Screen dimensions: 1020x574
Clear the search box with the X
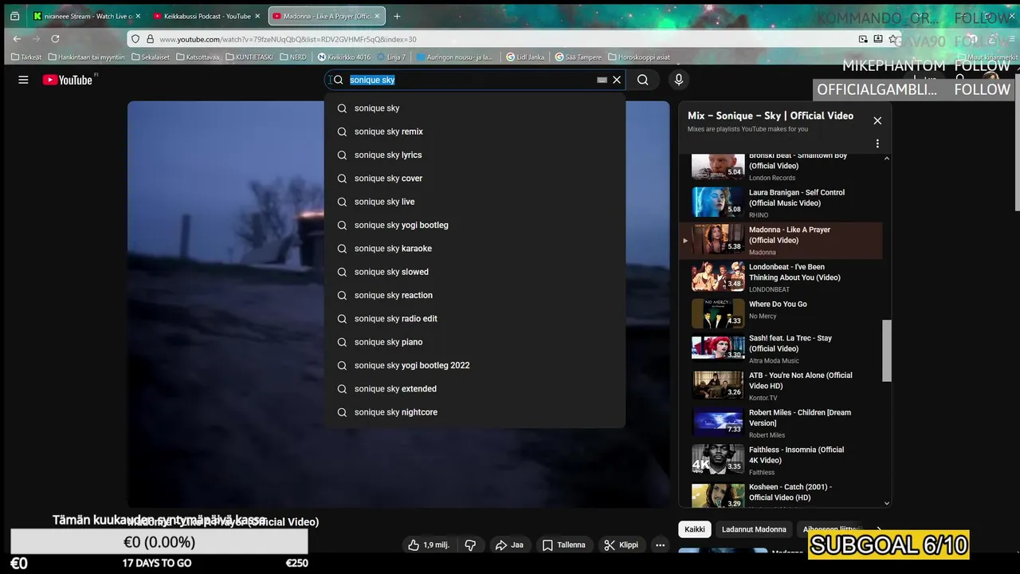click(617, 80)
